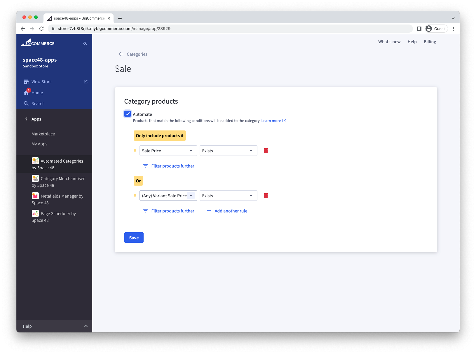Go back in browser history
The width and height of the screenshot is (476, 354).
23,29
